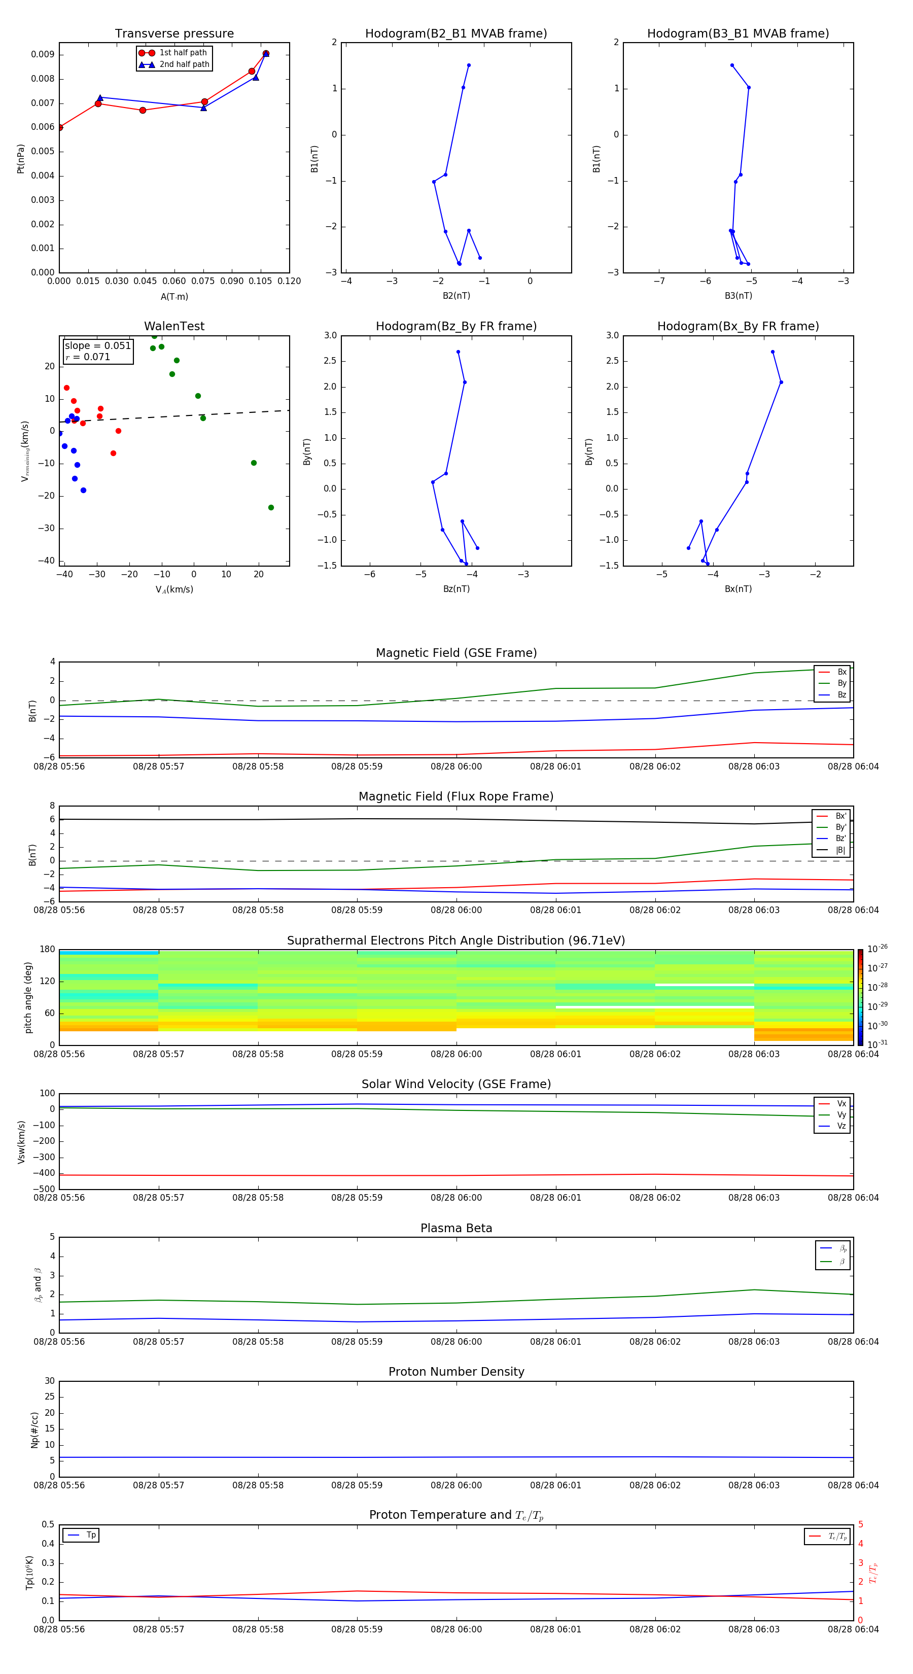The image size is (913, 1674).
Task: Click the β_p entry in the Plasma Beta legend
Action: pyautogui.click(x=833, y=1248)
